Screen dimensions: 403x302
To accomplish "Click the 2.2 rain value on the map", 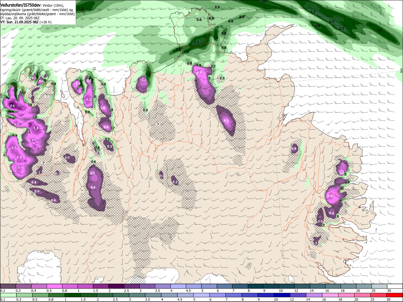I will (197, 42).
